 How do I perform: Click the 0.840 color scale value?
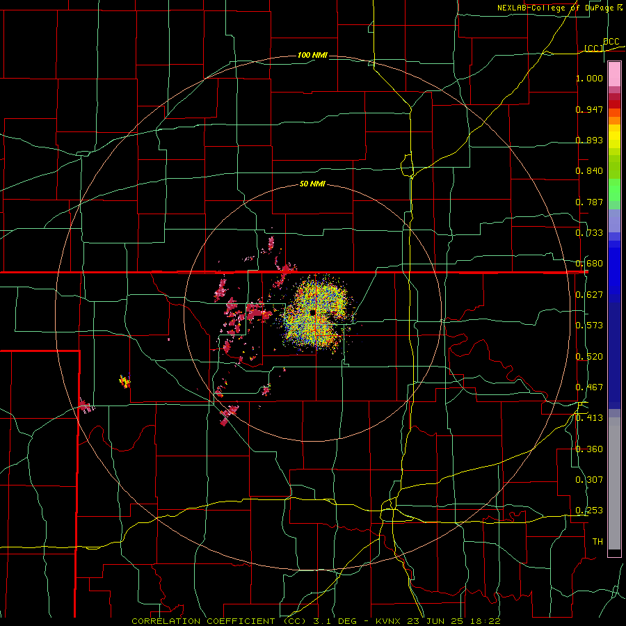point(589,171)
